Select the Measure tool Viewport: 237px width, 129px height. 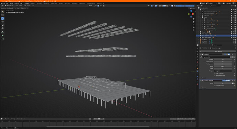(x=2, y=35)
